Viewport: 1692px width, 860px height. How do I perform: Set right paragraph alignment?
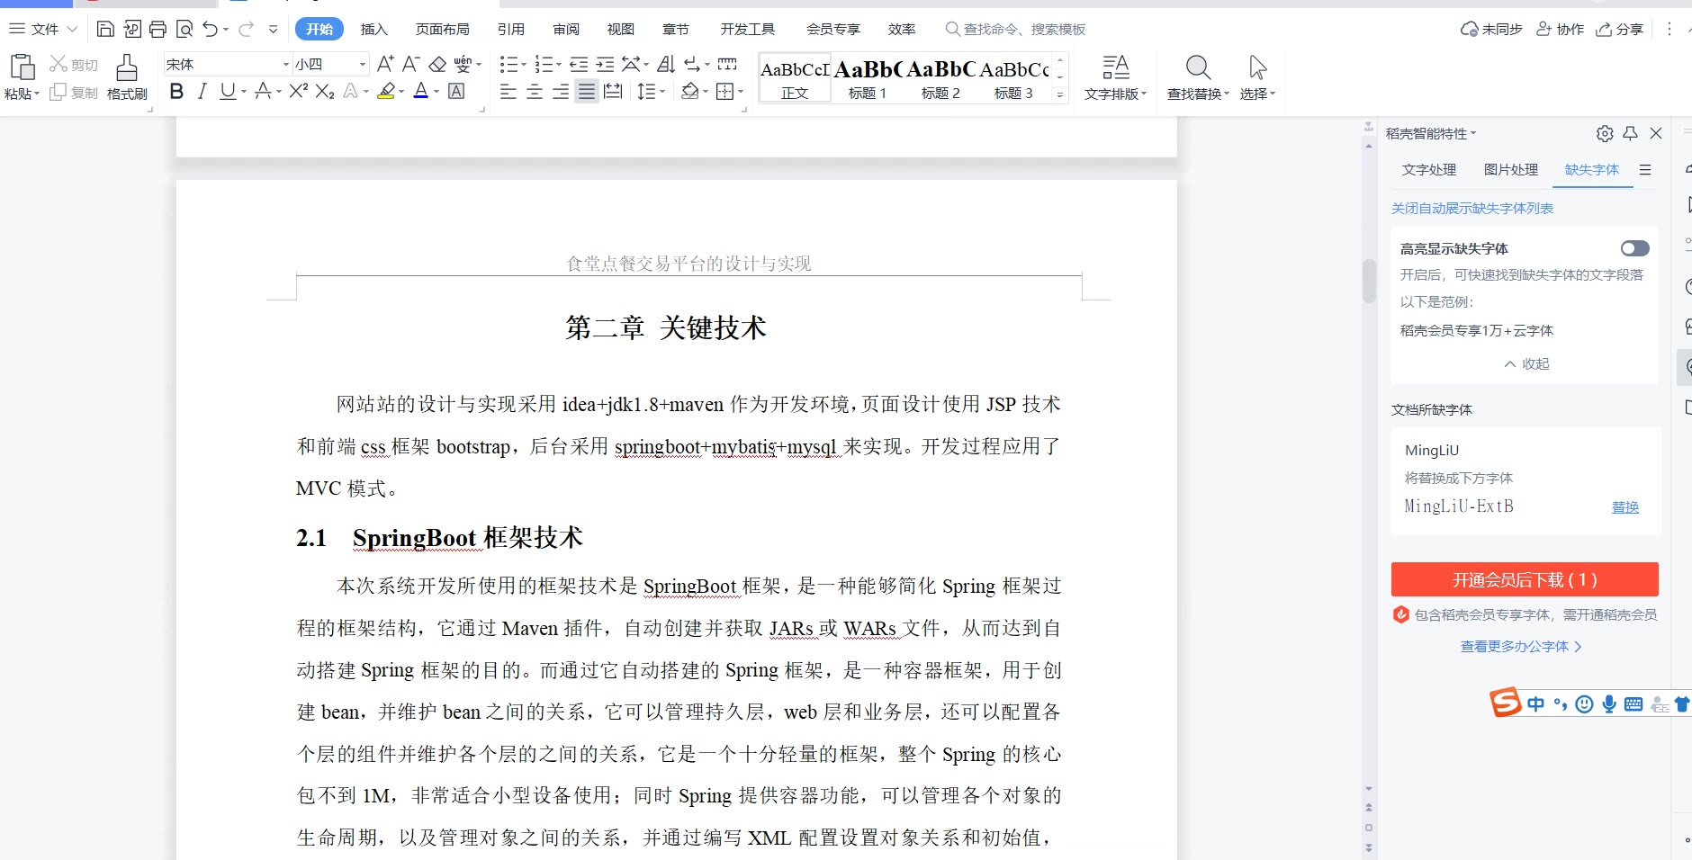[x=561, y=91]
